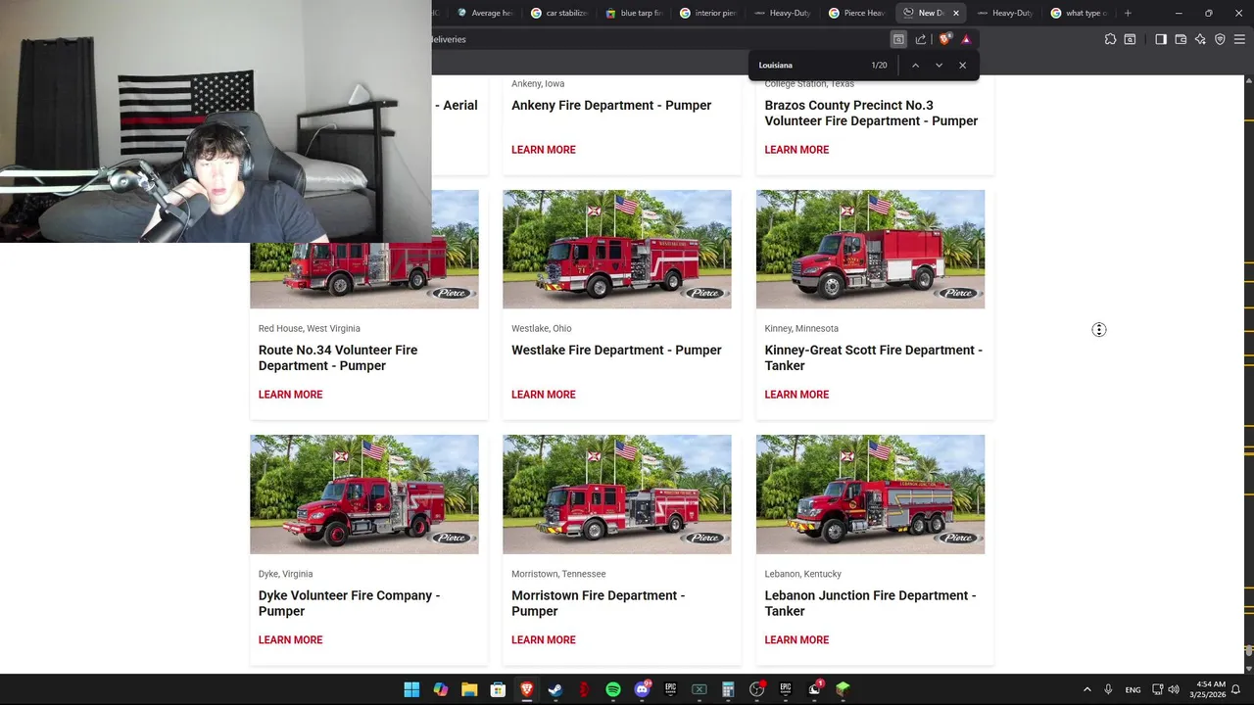Viewport: 1254px width, 705px height.
Task: Open Copilot from the taskbar
Action: click(x=441, y=689)
